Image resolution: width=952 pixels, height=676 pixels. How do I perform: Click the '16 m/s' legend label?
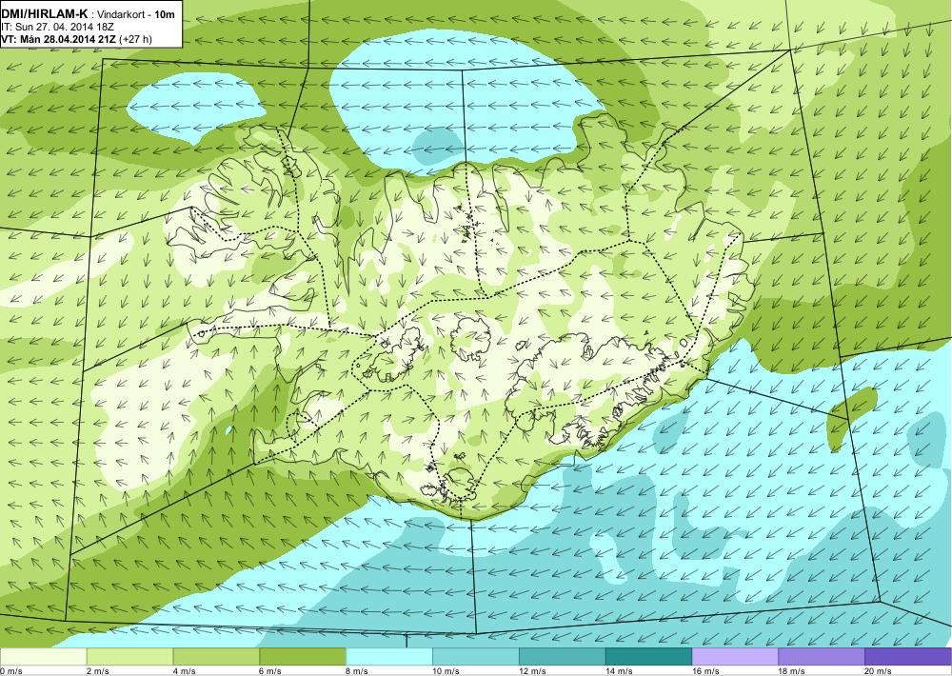click(706, 671)
